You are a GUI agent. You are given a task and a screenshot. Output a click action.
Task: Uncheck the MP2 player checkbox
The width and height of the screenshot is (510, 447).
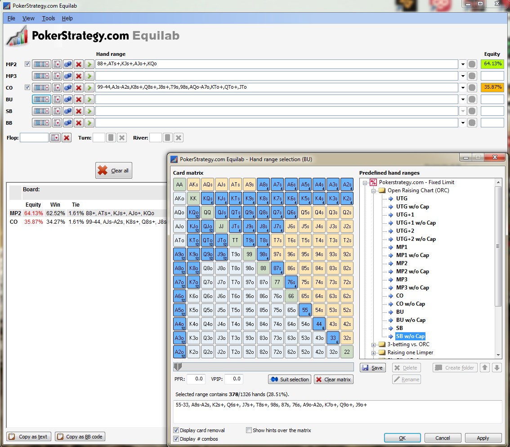click(x=27, y=64)
